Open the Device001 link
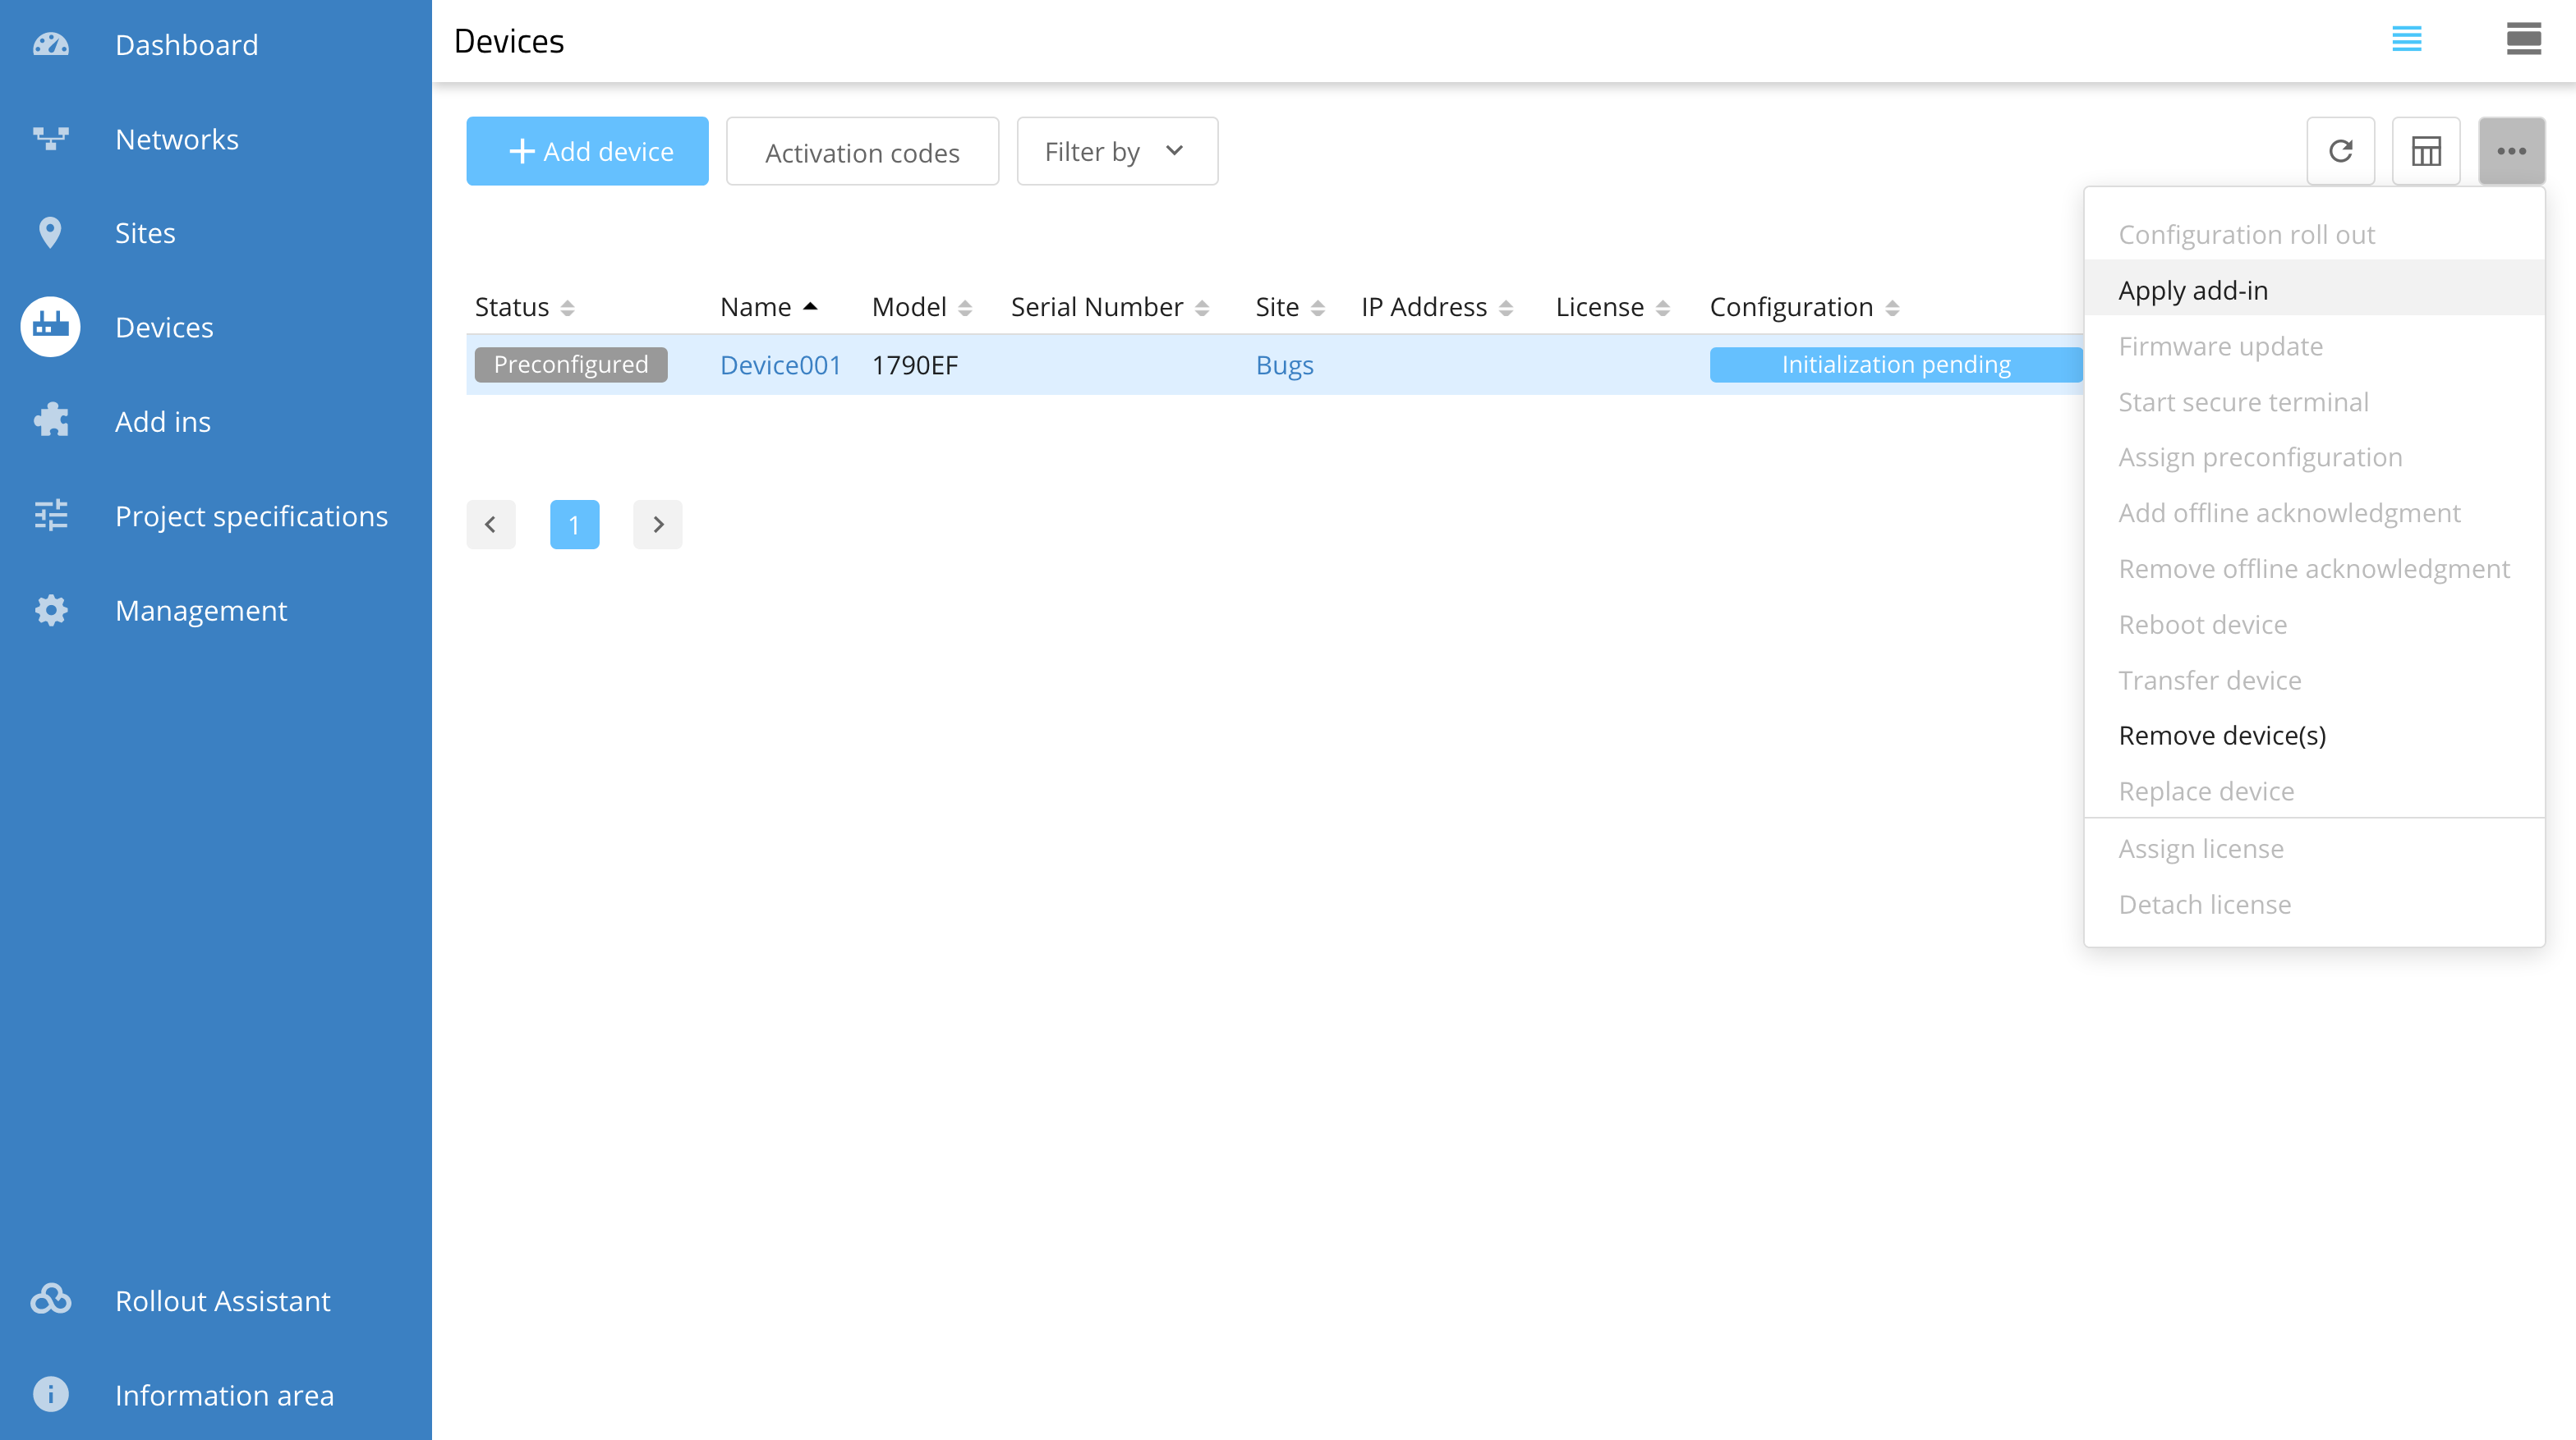 click(780, 365)
